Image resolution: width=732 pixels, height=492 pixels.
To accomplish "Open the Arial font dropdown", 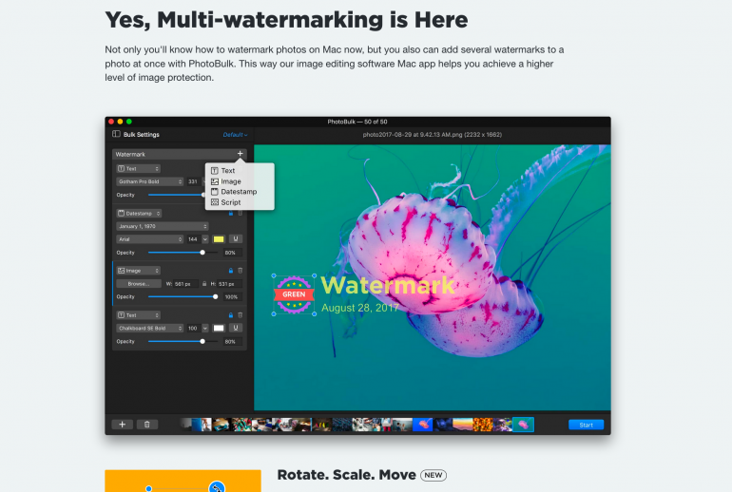I will 150,239.
